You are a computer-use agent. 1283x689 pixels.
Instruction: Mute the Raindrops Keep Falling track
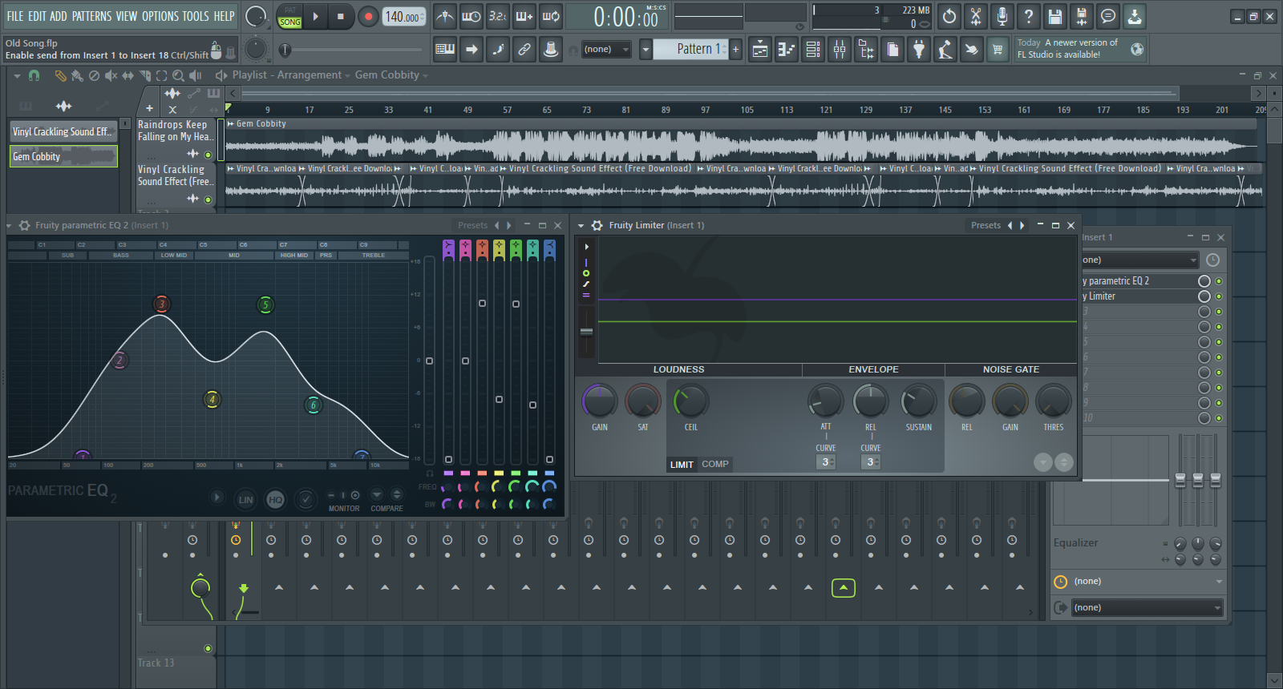click(208, 155)
